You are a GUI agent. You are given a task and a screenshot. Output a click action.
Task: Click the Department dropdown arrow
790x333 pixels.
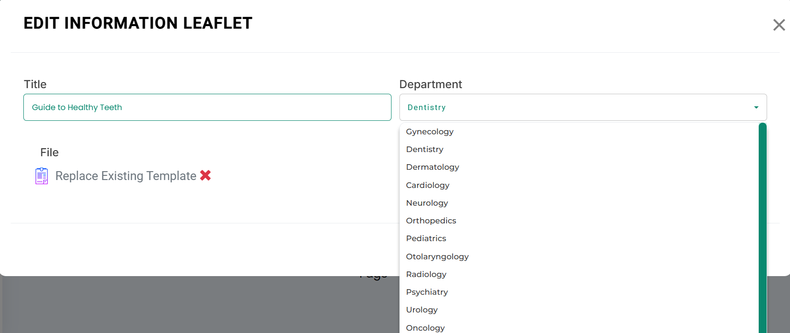pos(756,107)
